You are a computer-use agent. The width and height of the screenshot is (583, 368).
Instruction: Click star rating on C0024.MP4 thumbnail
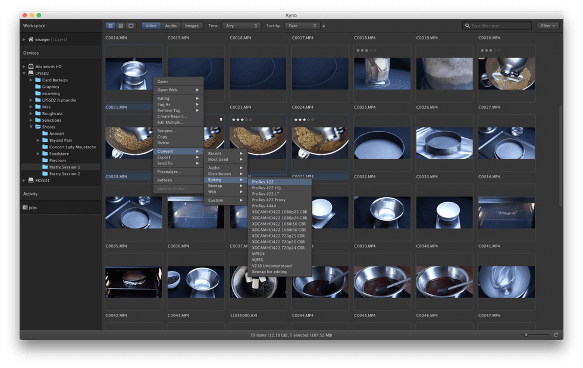click(x=304, y=119)
